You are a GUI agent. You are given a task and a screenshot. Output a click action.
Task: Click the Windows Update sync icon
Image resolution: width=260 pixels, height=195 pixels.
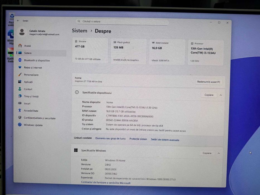[x=20, y=125]
